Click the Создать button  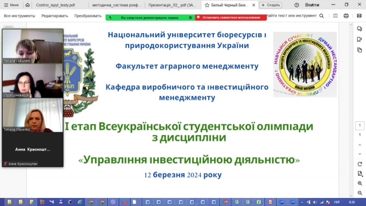tap(270, 5)
